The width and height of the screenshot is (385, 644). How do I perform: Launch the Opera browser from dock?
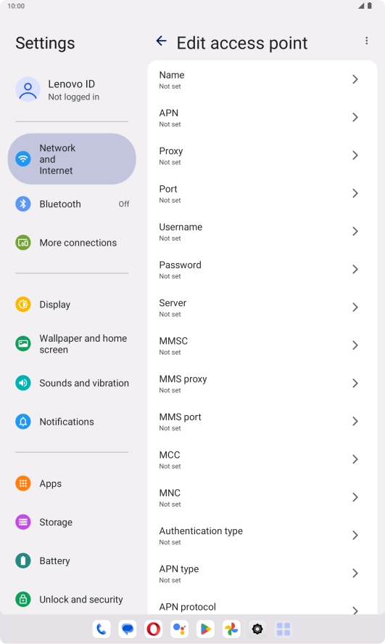coord(154,629)
